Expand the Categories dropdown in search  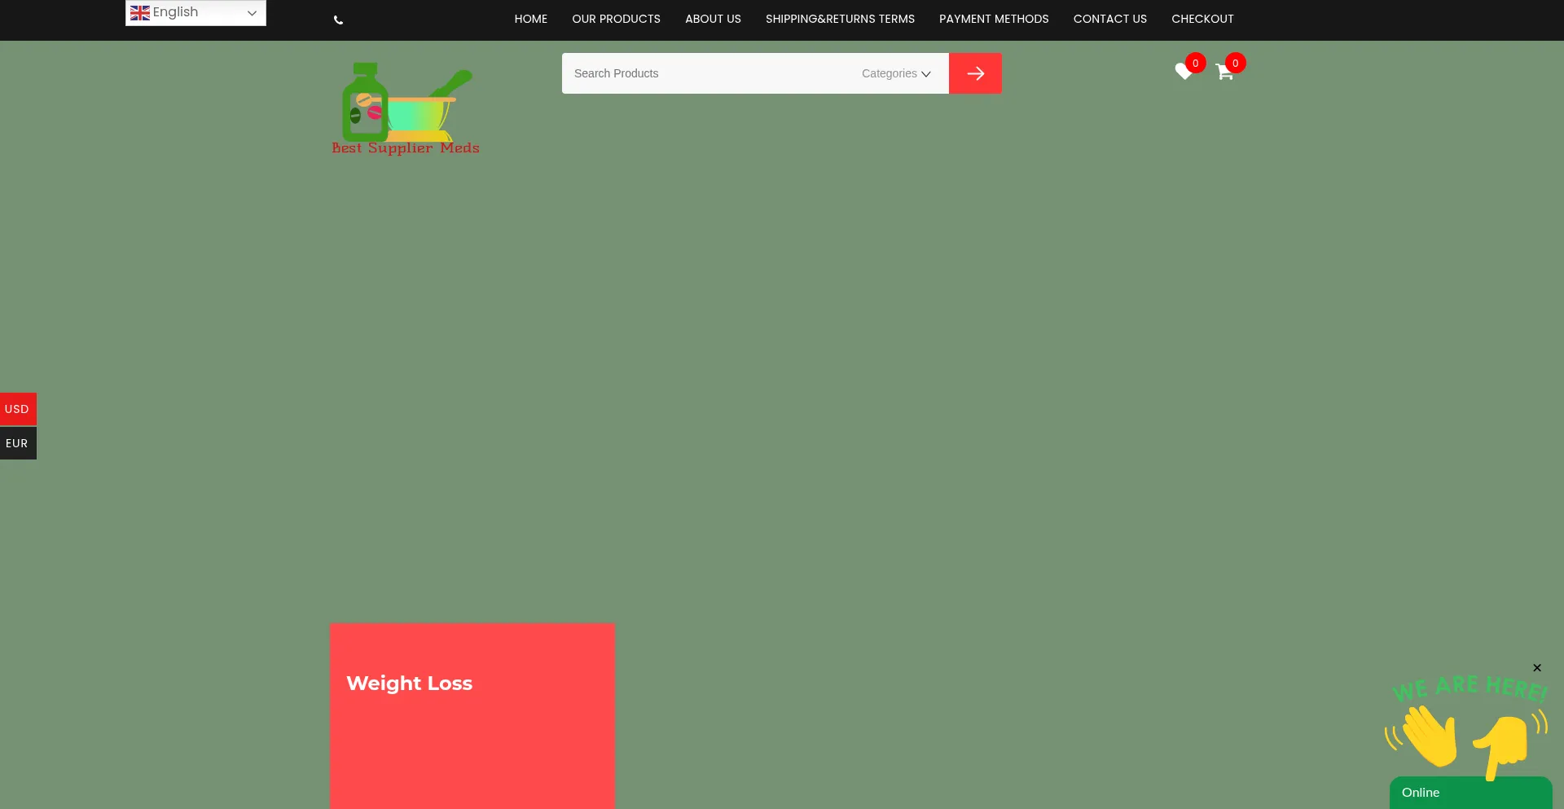coord(896,73)
